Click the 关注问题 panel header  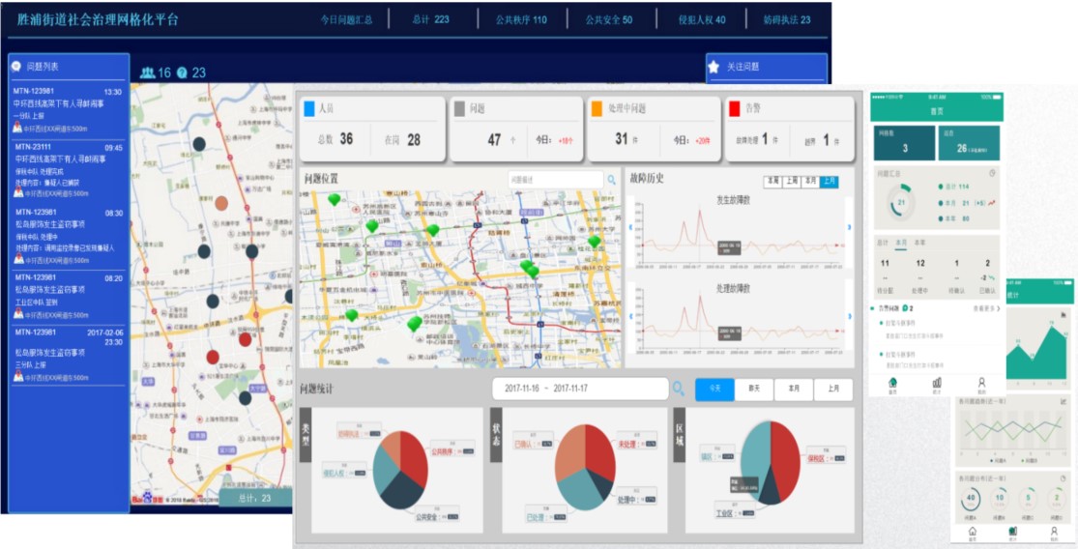pyautogui.click(x=767, y=68)
